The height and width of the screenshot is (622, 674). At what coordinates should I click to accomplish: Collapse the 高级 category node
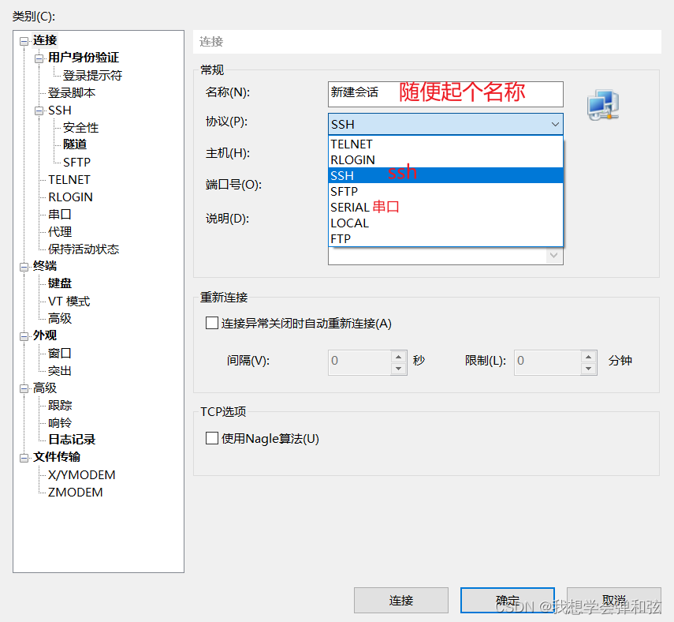[x=24, y=388]
